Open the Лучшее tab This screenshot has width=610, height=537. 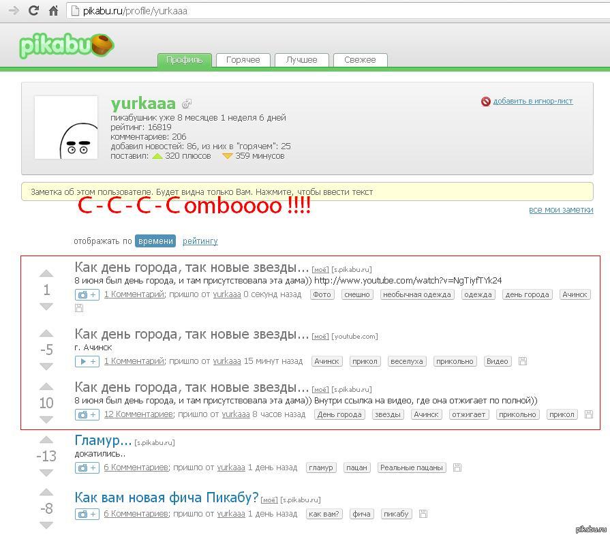pyautogui.click(x=301, y=60)
